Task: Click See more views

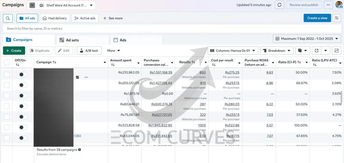Action: tap(113, 18)
